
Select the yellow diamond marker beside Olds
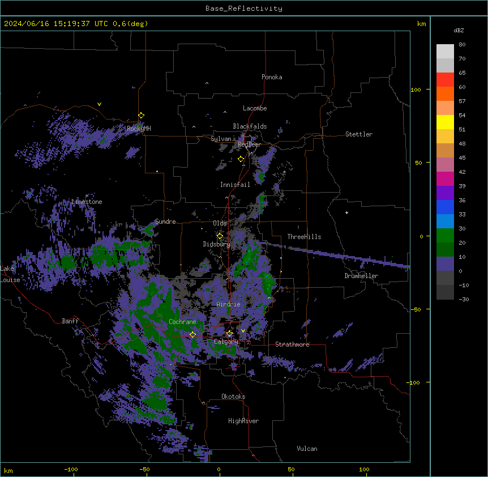[220, 236]
